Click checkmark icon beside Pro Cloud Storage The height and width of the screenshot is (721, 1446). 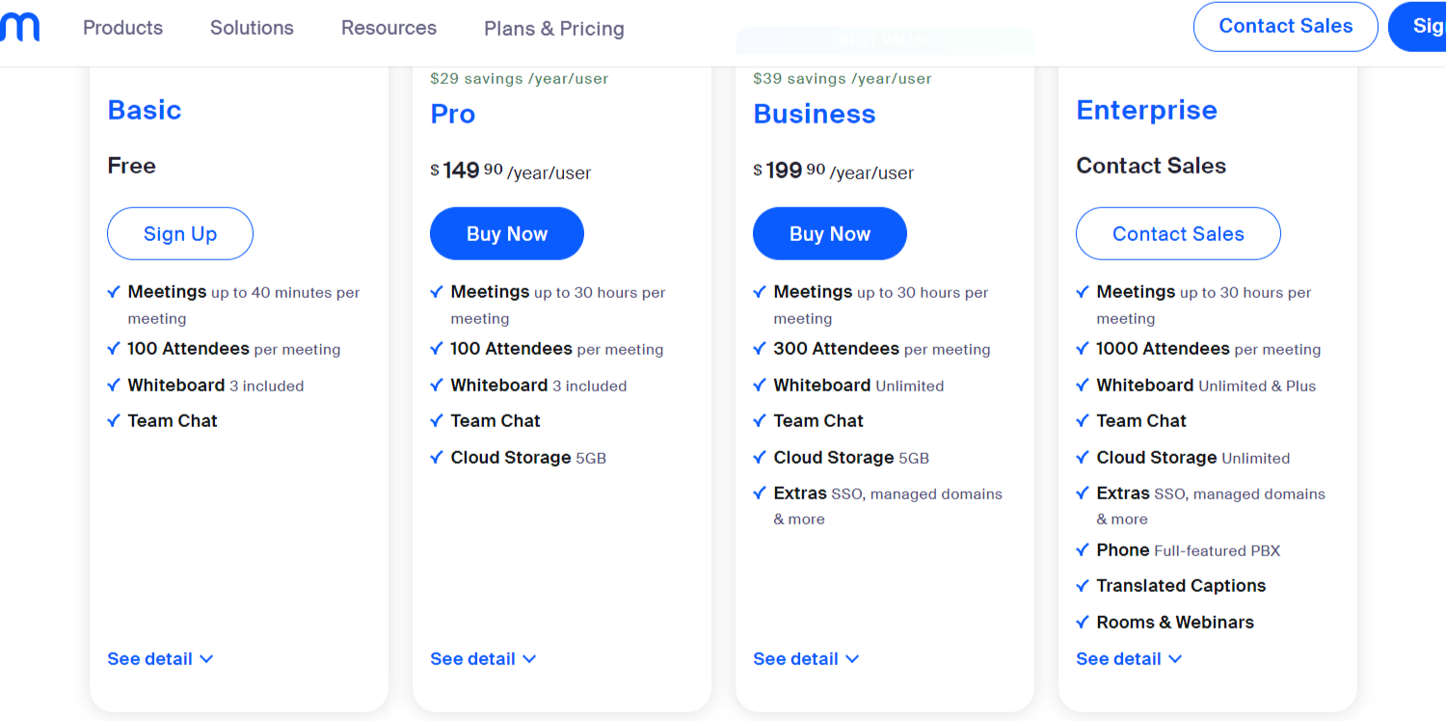(437, 457)
